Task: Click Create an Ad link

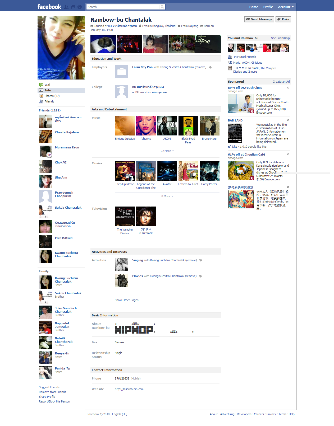Action: coord(281,82)
